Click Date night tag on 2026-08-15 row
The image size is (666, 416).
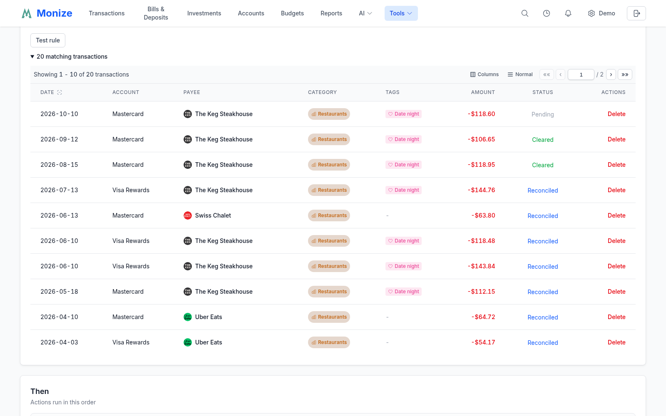pyautogui.click(x=403, y=165)
